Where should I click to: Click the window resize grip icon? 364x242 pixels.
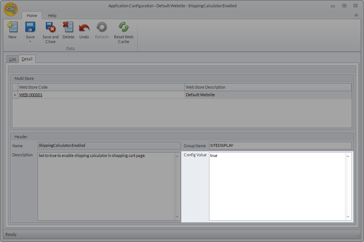click(358, 236)
